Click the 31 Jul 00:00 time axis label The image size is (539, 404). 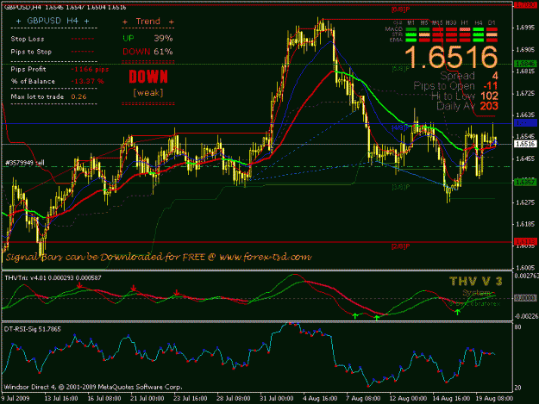pyautogui.click(x=277, y=399)
